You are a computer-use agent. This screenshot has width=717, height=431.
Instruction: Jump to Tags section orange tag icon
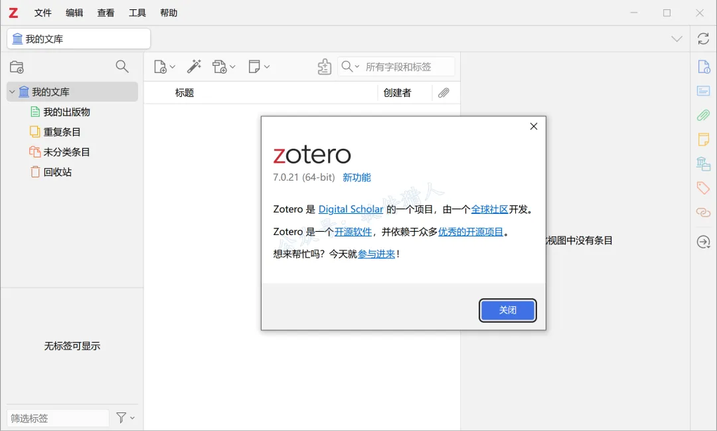coord(703,187)
